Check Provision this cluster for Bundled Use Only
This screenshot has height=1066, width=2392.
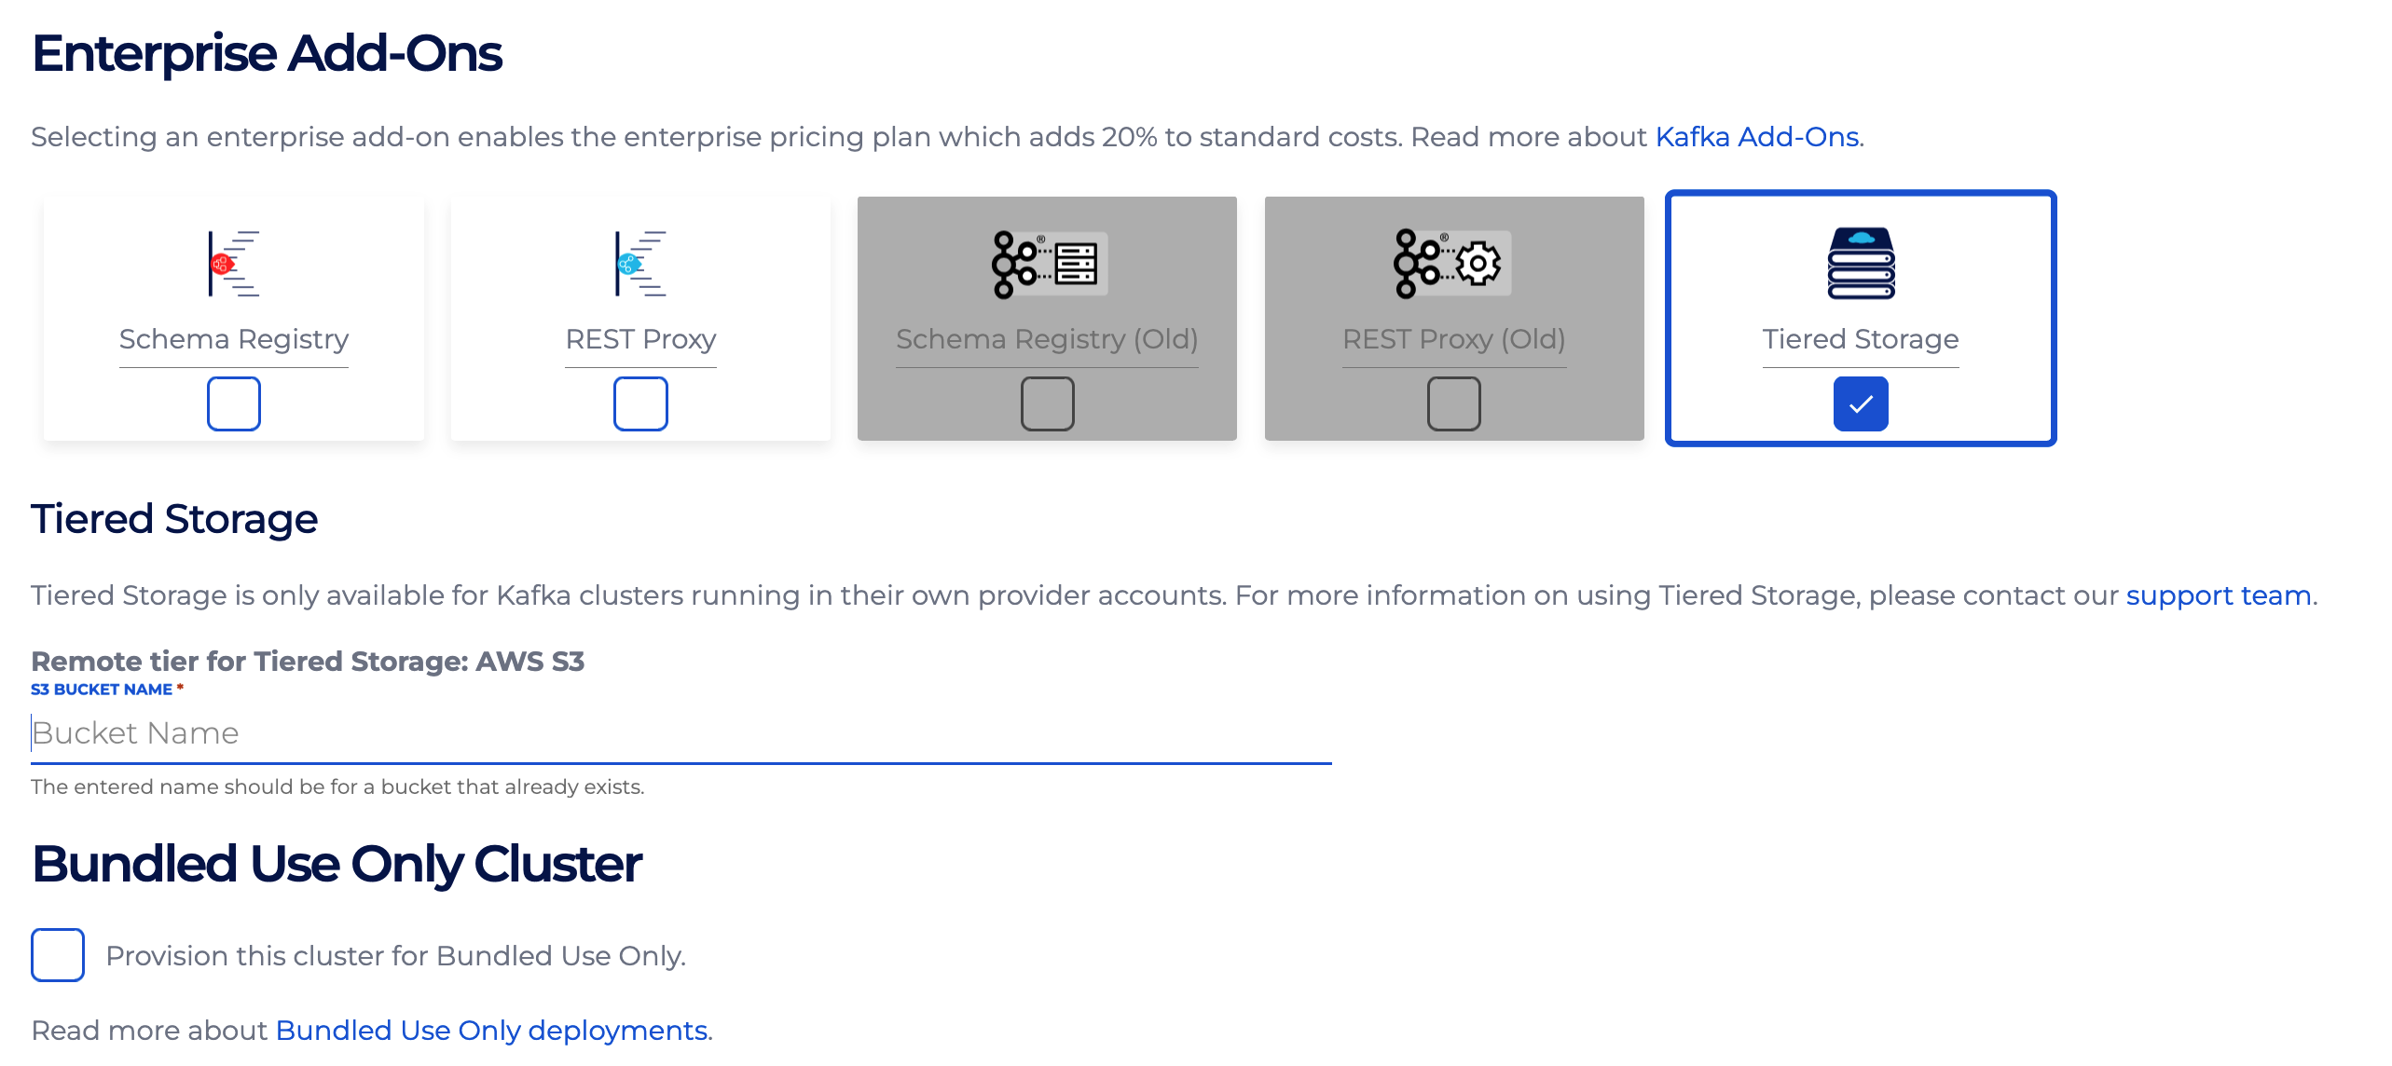(x=58, y=955)
